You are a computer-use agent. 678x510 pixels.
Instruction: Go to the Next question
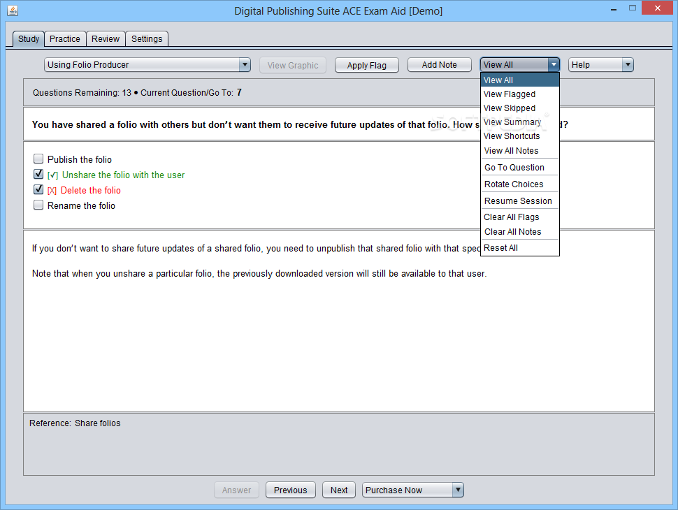click(339, 490)
